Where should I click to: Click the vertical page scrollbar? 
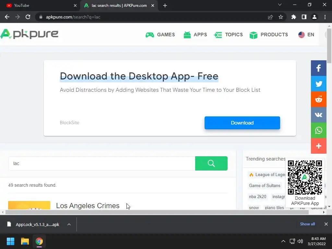329,45
